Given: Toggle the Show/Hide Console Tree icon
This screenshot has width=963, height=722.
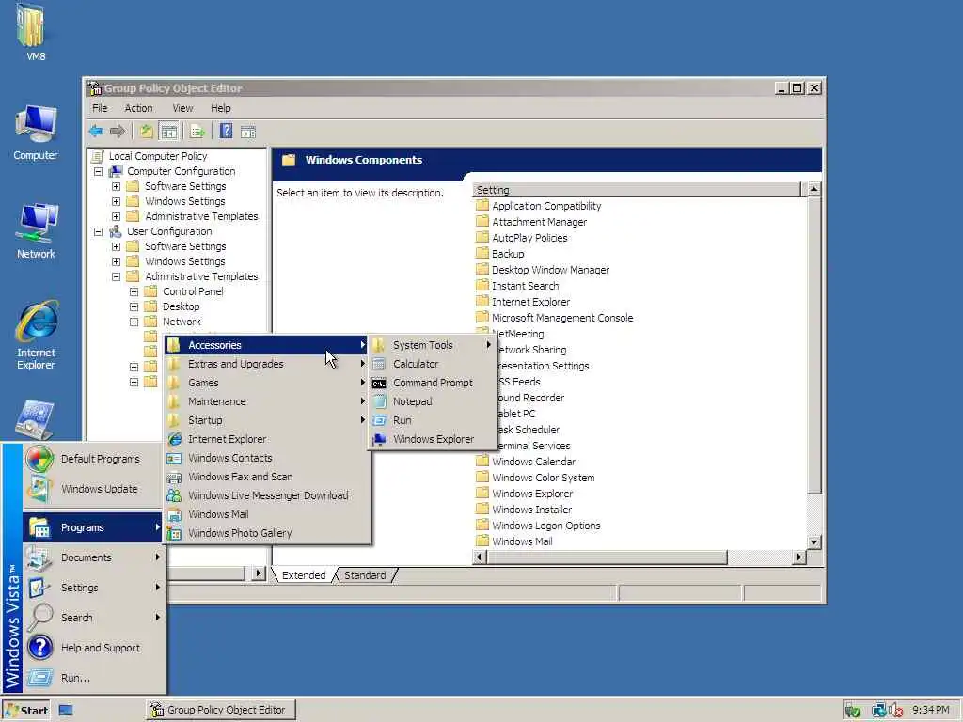Looking at the screenshot, I should click(168, 132).
